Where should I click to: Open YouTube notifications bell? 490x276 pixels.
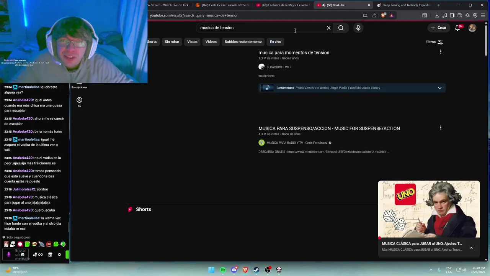click(458, 28)
